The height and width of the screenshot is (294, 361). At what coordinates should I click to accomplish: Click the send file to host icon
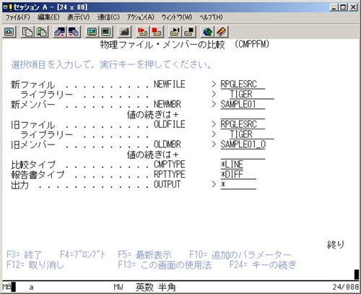[x=59, y=32]
